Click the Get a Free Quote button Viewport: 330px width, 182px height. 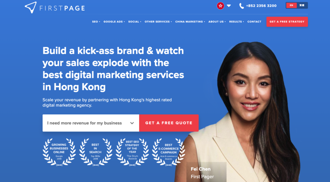(169, 123)
